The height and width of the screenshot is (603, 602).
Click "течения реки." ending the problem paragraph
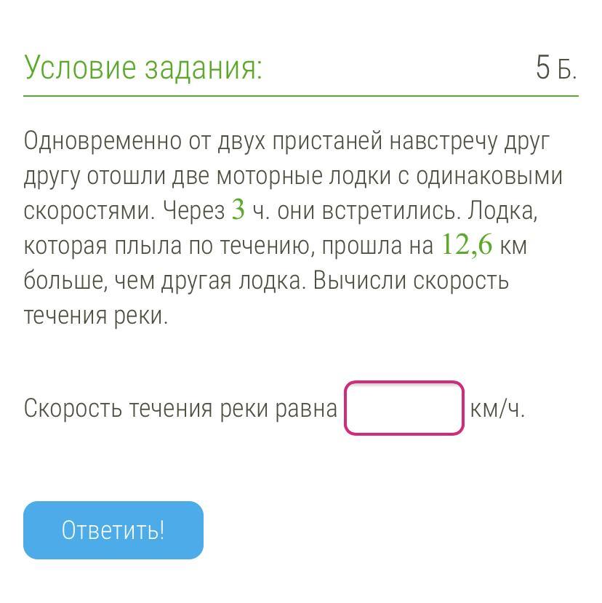point(96,316)
